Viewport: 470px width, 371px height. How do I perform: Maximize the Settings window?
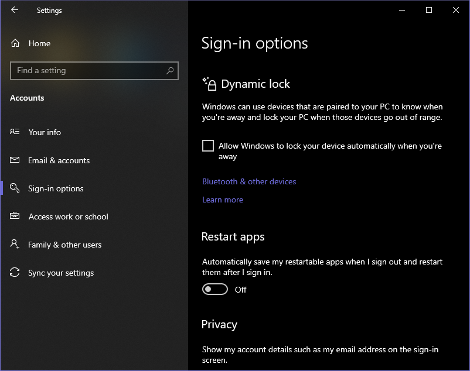(x=429, y=10)
